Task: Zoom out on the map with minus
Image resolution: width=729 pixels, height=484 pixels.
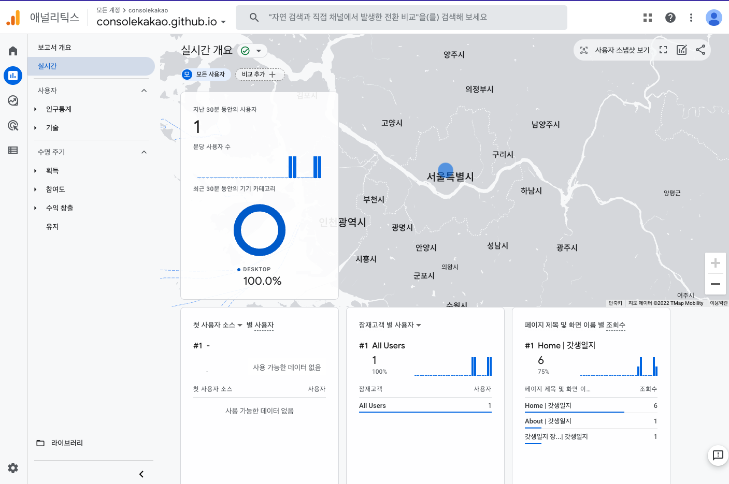Action: 716,284
